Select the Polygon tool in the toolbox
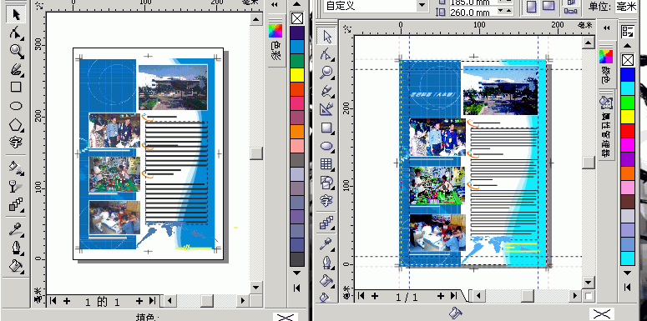Image resolution: width=647 pixels, height=321 pixels. (x=16, y=124)
